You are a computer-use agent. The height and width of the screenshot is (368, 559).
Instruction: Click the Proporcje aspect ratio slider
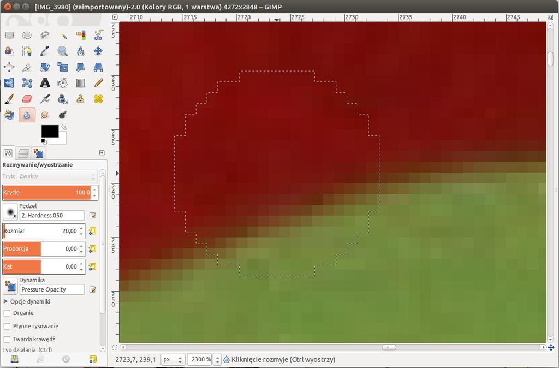coord(40,249)
